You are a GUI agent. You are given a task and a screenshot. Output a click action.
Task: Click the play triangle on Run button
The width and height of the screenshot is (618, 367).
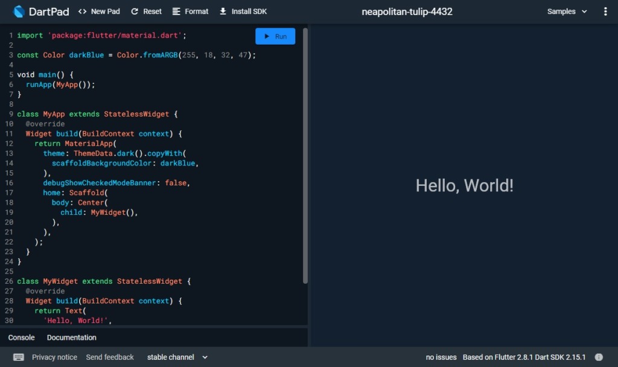pos(267,36)
